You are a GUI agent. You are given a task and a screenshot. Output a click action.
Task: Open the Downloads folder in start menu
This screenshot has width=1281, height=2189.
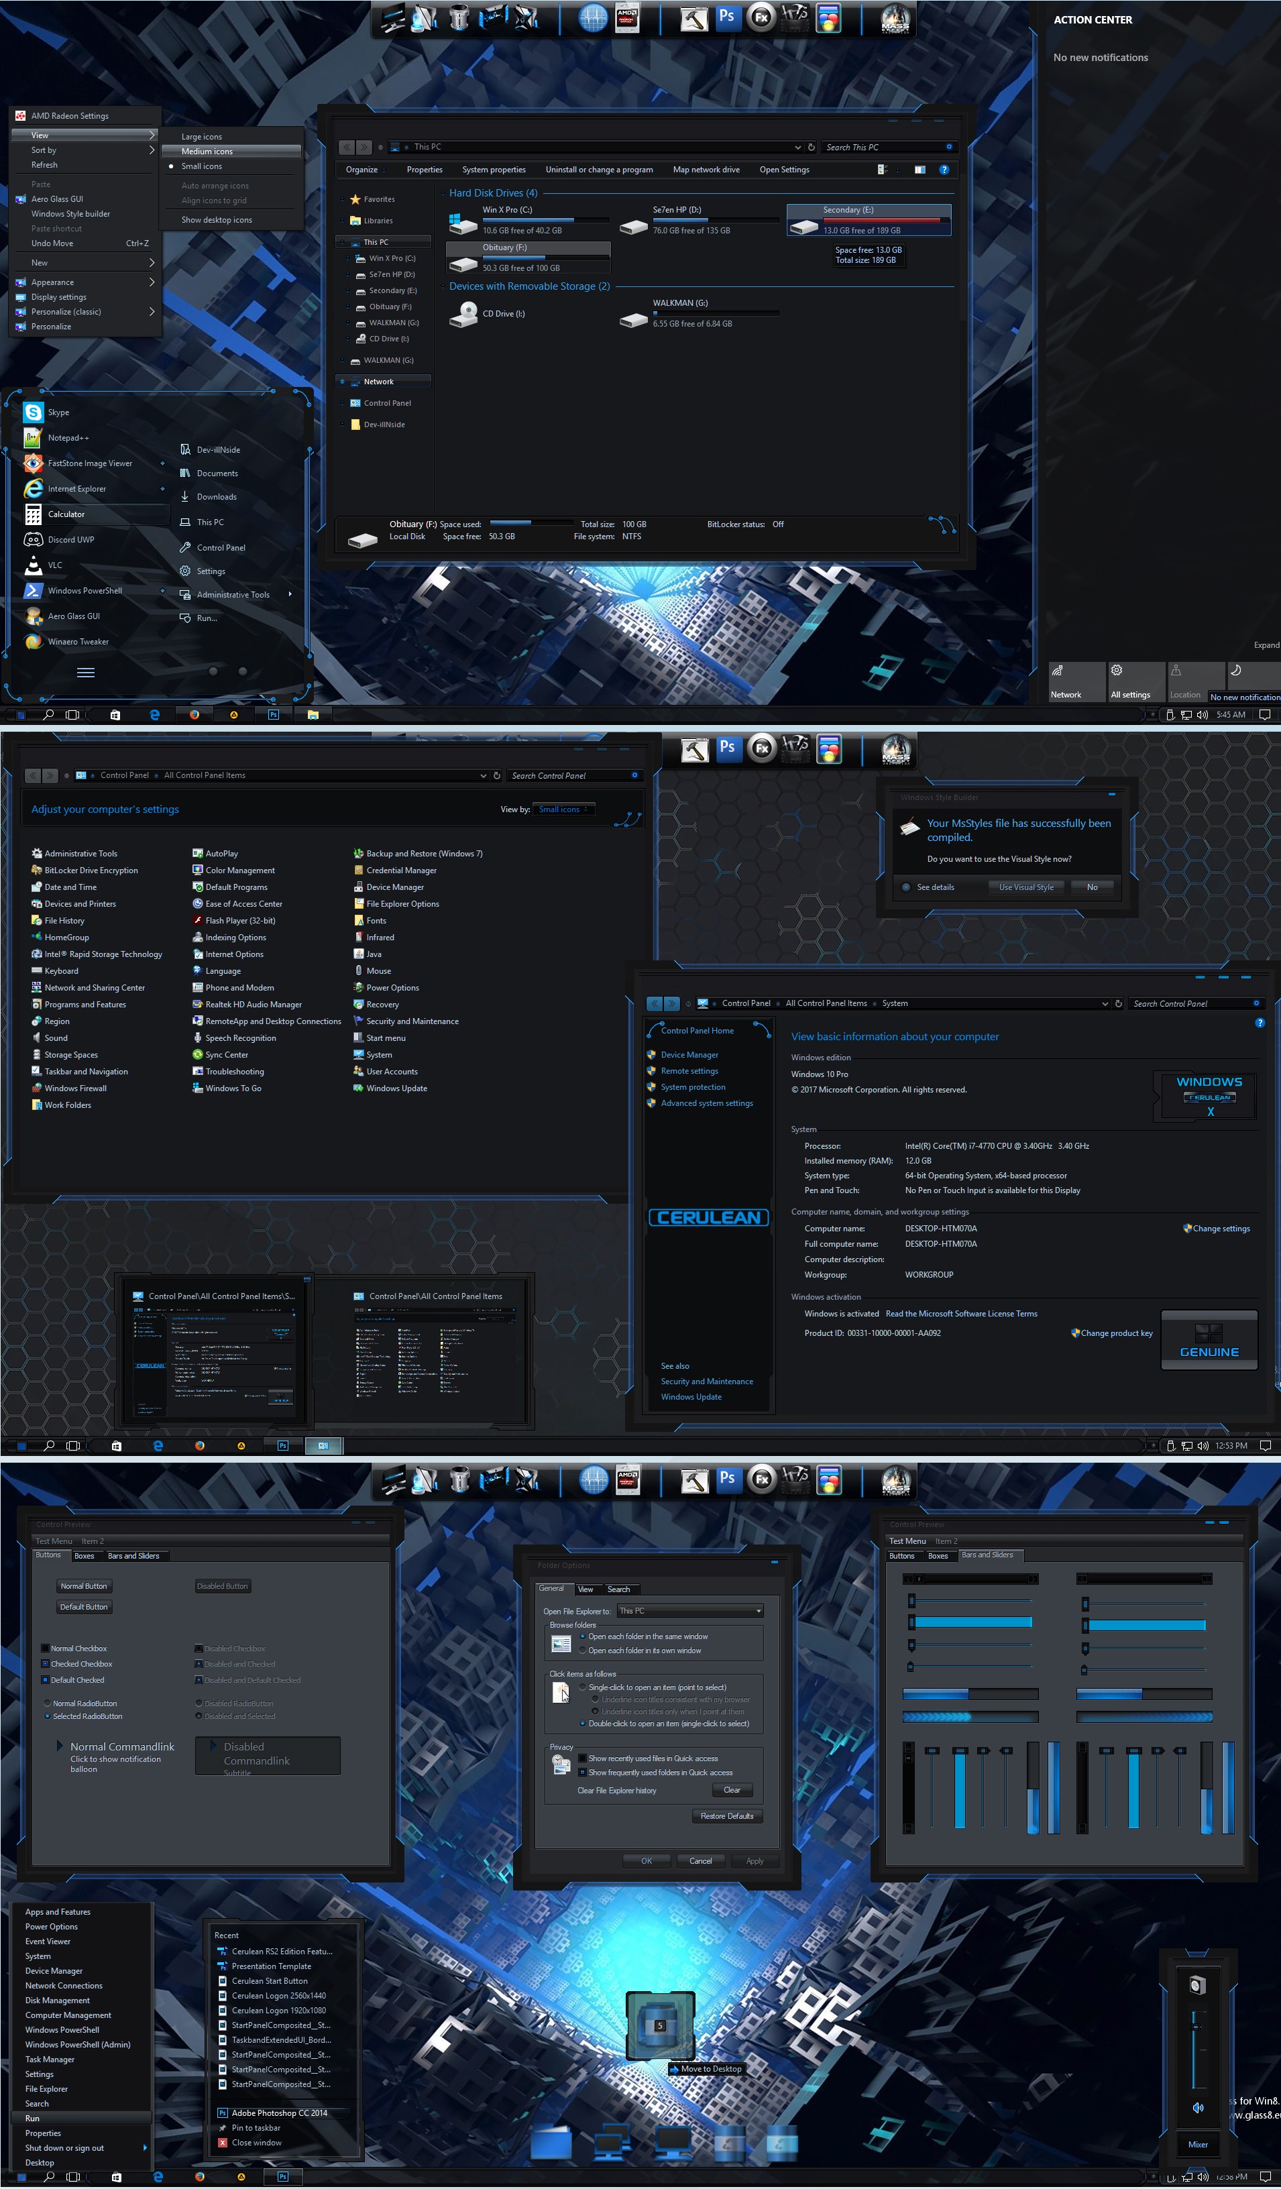(x=207, y=497)
